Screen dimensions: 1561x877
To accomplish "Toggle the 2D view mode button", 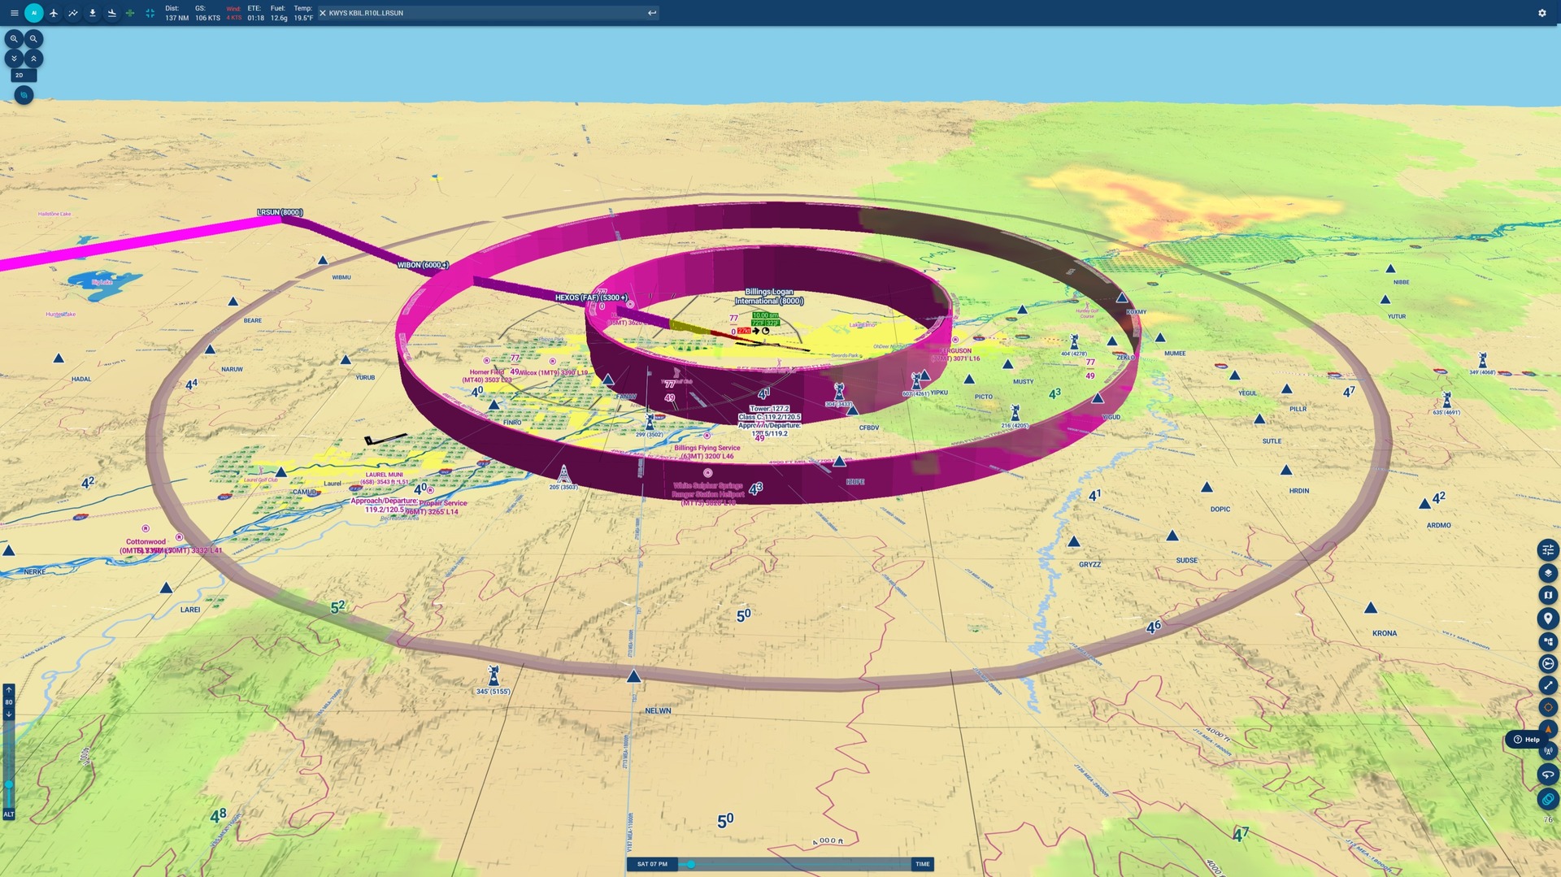I will pos(23,76).
